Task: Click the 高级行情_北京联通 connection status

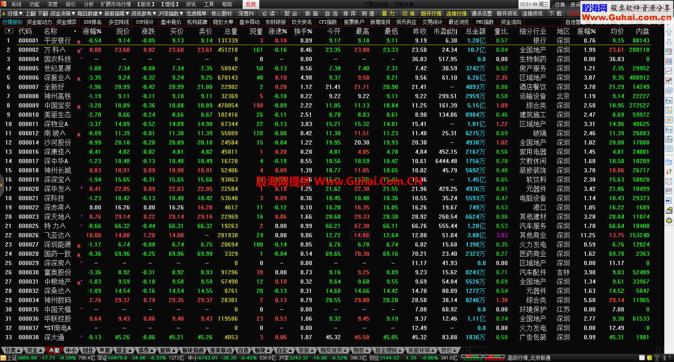Action: coord(529,358)
